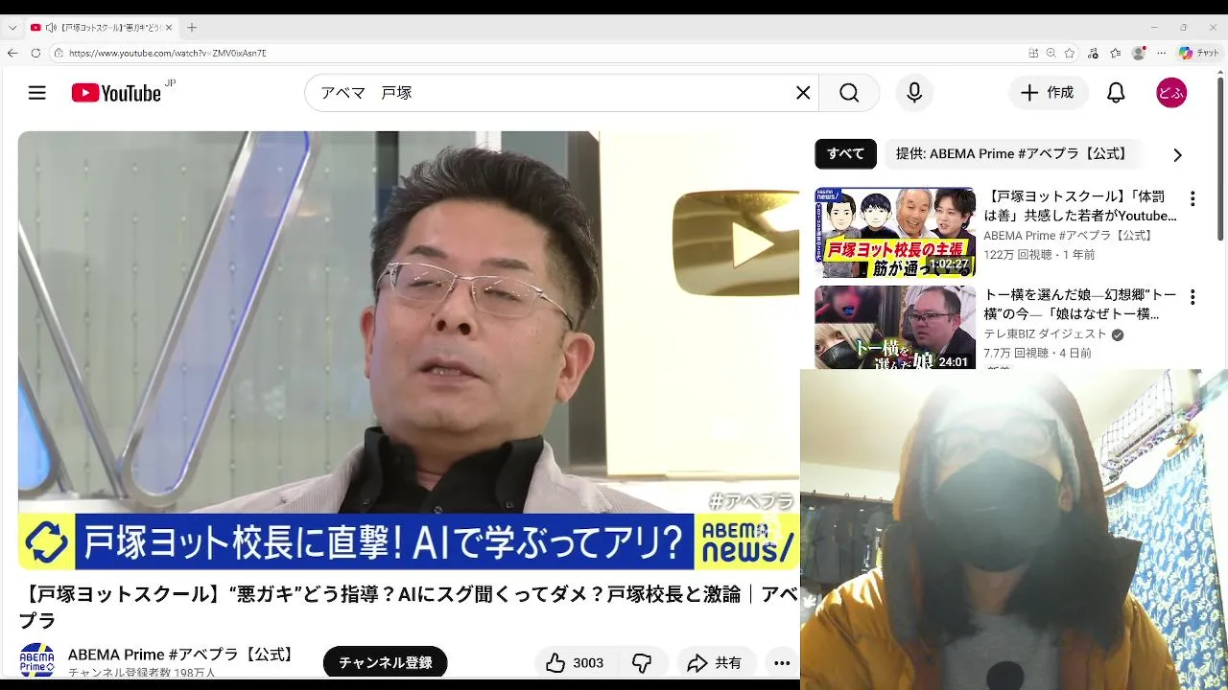Open the more actions ellipsis under video
This screenshot has height=690, width=1228.
[782, 662]
